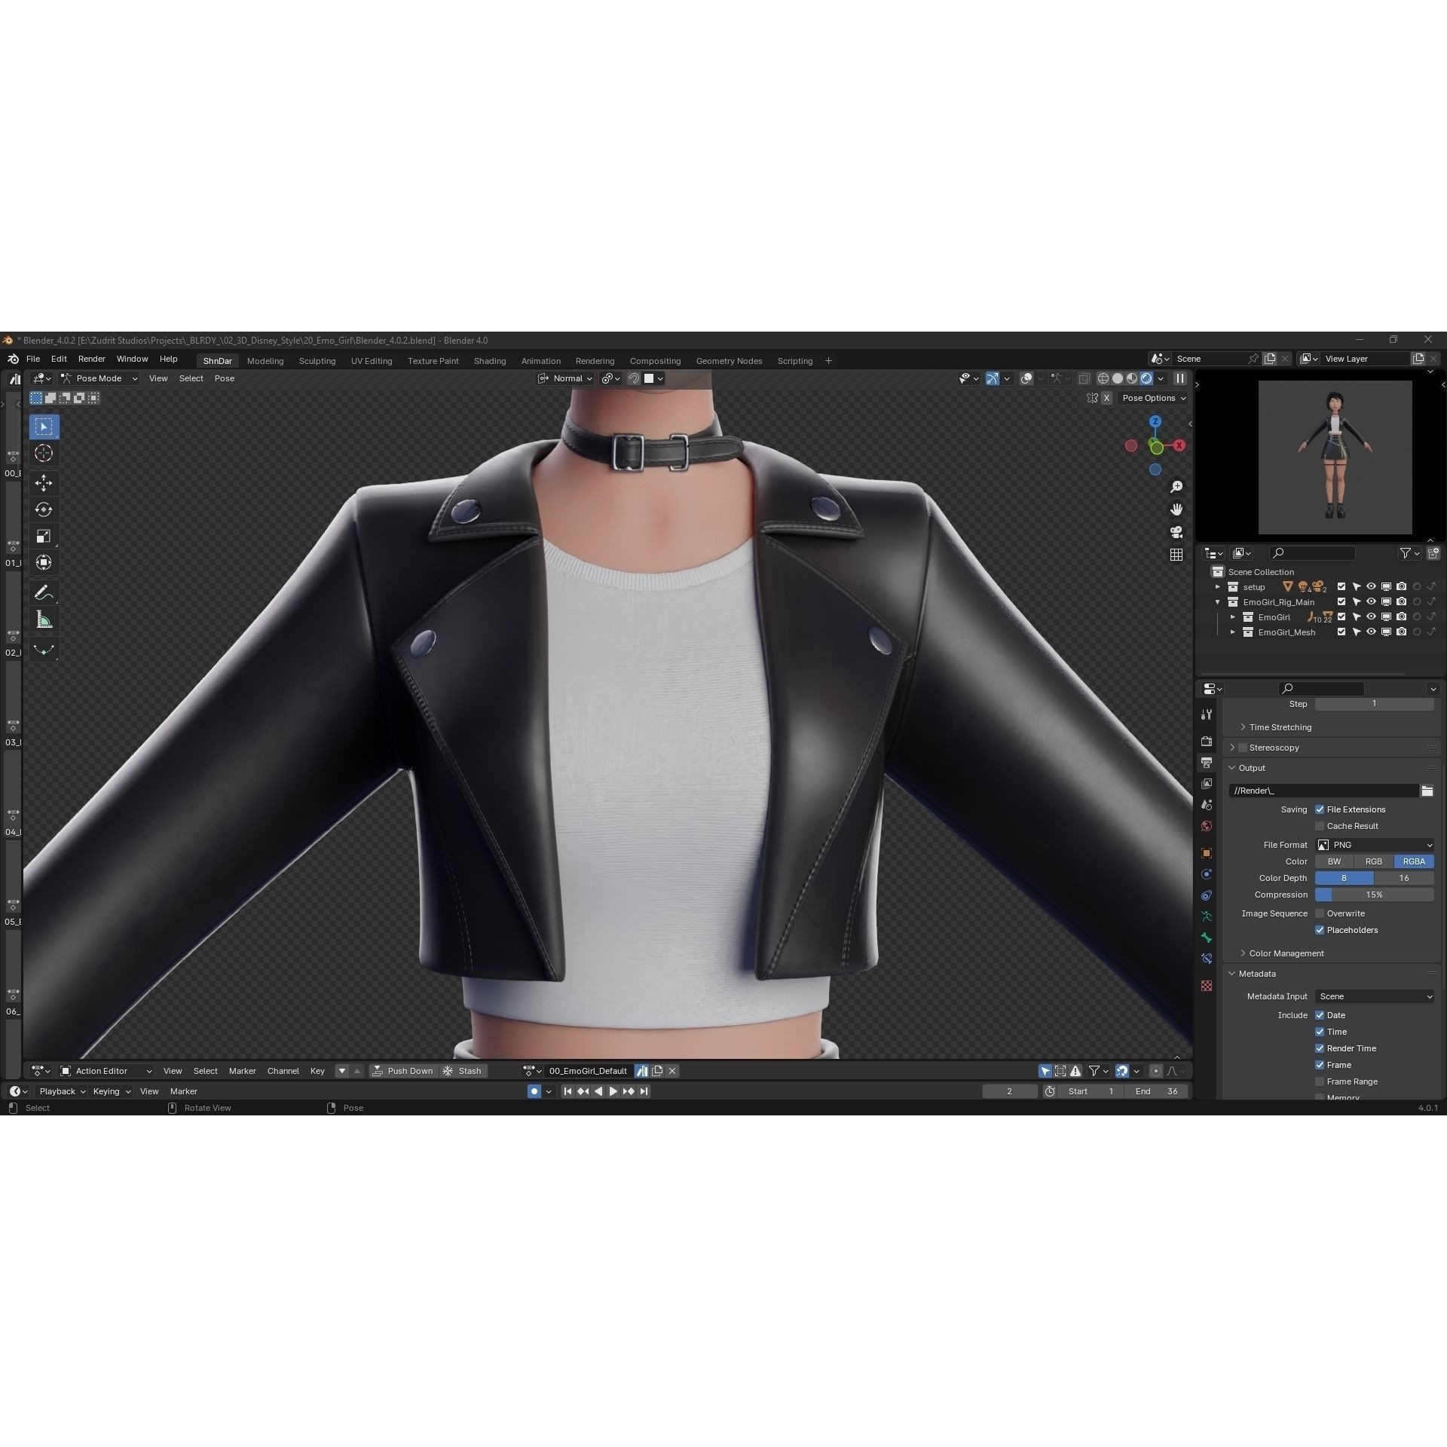Screen dimensions: 1447x1447
Task: Open the Render Properties tab
Action: click(1207, 741)
